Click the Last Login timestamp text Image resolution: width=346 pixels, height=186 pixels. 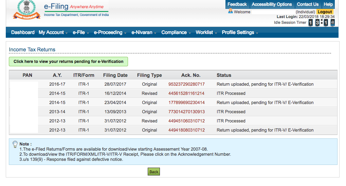pos(306,17)
